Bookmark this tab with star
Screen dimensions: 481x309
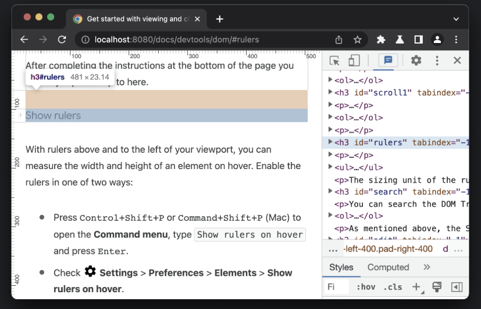[x=357, y=39]
